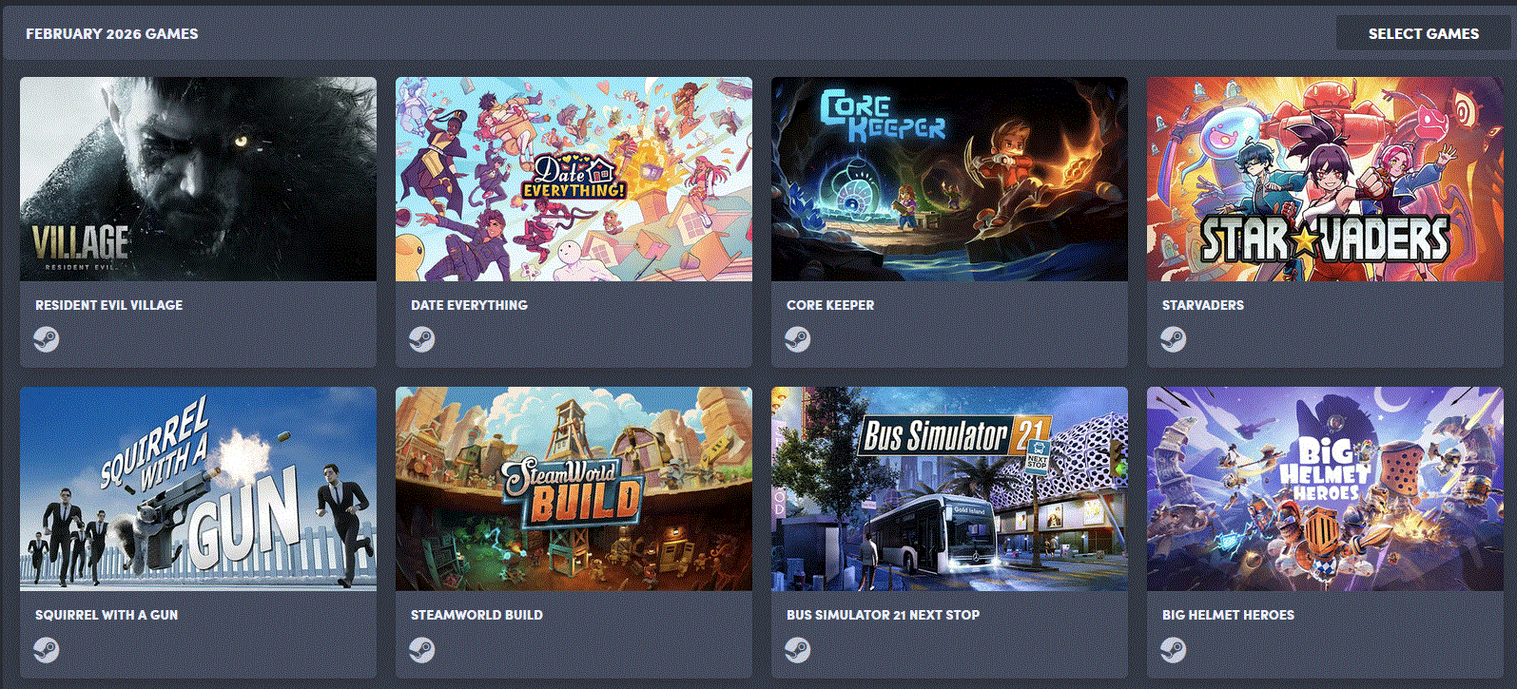Click the Bus Simulator 21 Next Stop title
1517x689 pixels.
(883, 615)
